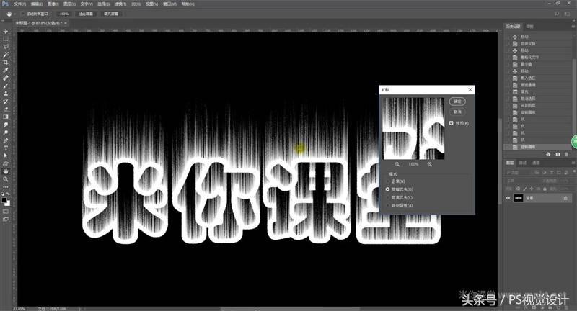
Task: Click the Diffuse dialog preview thumbnail
Action: pyautogui.click(x=413, y=128)
